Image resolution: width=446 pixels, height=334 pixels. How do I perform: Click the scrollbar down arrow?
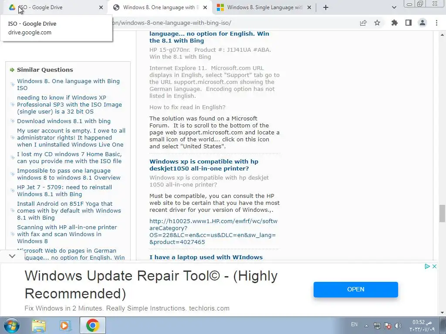(442, 313)
